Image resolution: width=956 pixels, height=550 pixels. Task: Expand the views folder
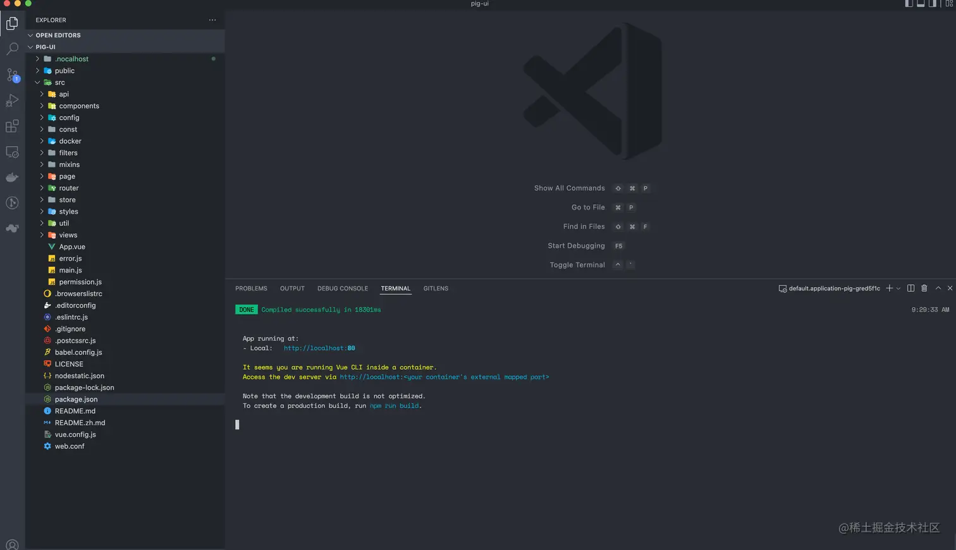pyautogui.click(x=125, y=235)
